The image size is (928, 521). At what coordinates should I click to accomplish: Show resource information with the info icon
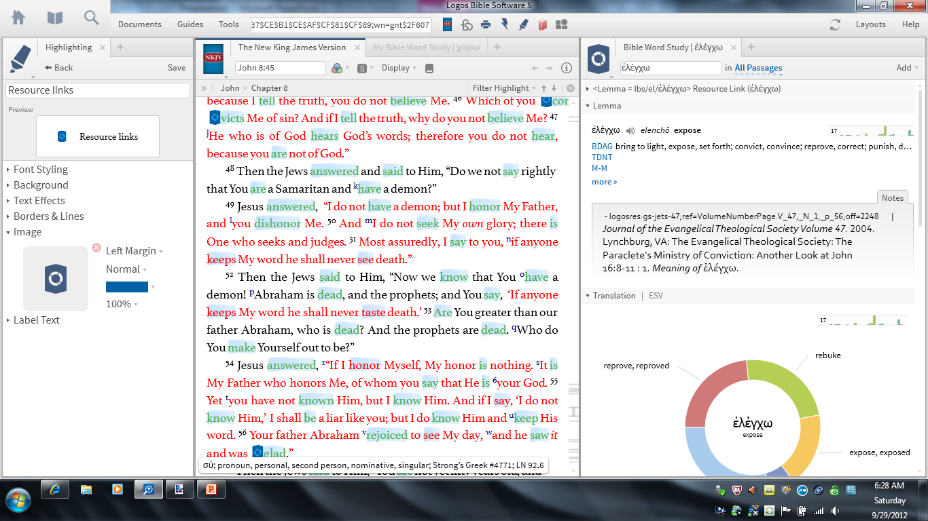tap(567, 68)
